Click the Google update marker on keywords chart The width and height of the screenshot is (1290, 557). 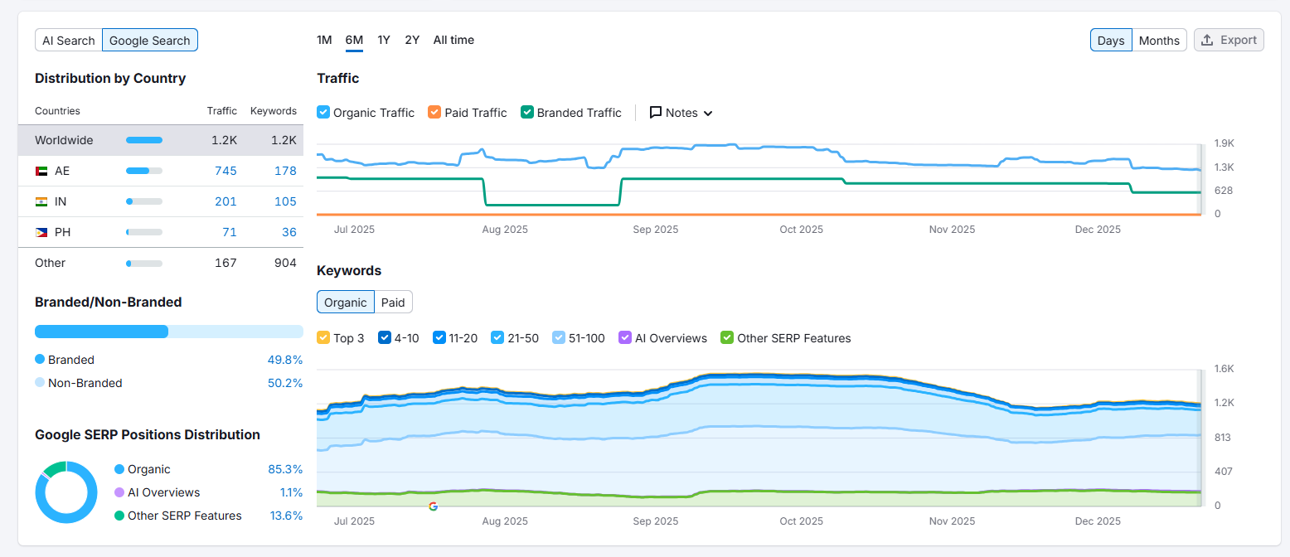(433, 506)
